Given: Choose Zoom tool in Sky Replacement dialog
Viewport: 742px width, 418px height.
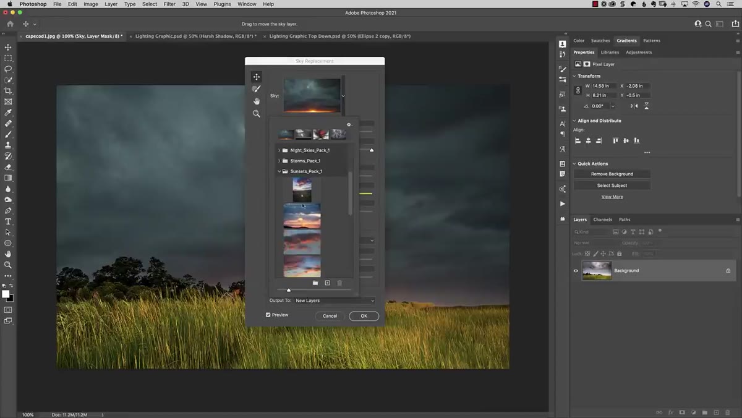Looking at the screenshot, I should 257,114.
